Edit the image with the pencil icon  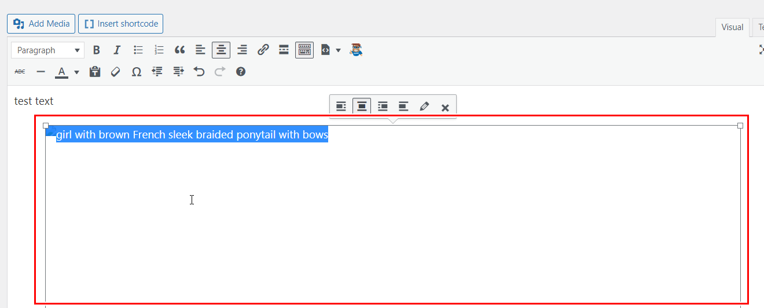424,107
